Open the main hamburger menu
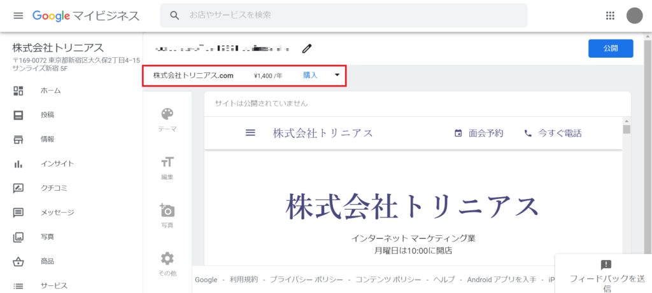The width and height of the screenshot is (652, 293). tap(18, 16)
